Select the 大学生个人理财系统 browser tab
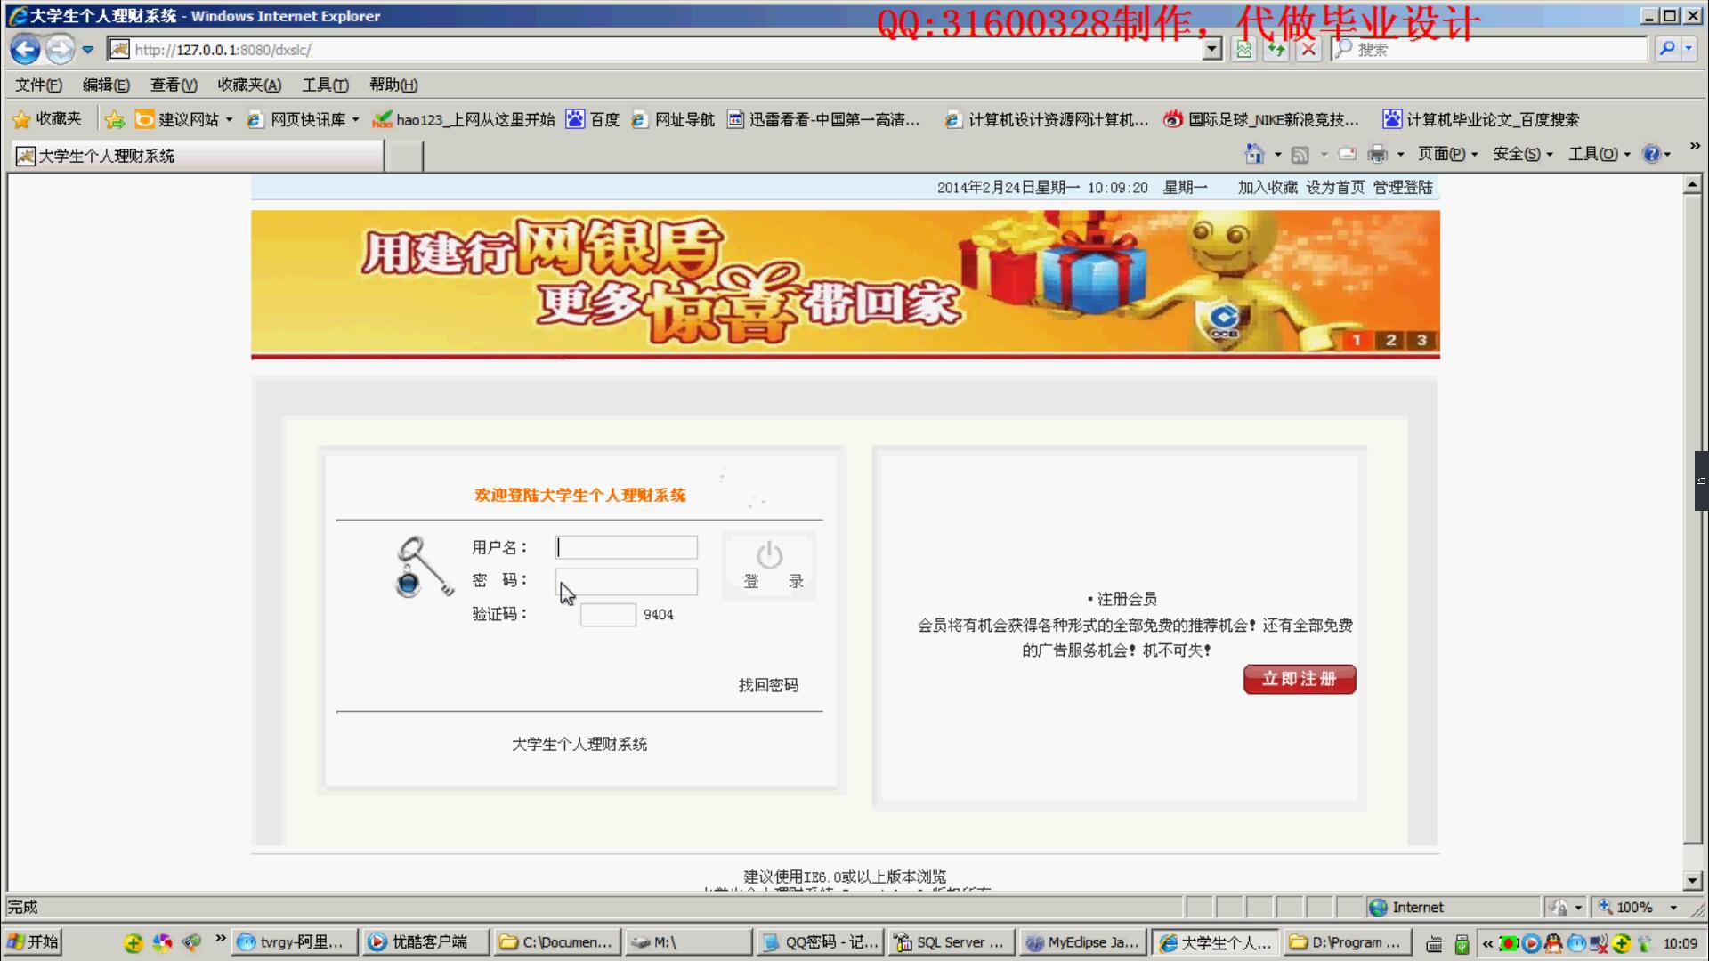 [198, 156]
